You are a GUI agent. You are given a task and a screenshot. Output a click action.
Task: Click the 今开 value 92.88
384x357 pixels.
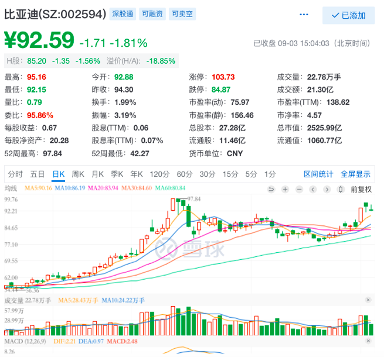click(124, 77)
